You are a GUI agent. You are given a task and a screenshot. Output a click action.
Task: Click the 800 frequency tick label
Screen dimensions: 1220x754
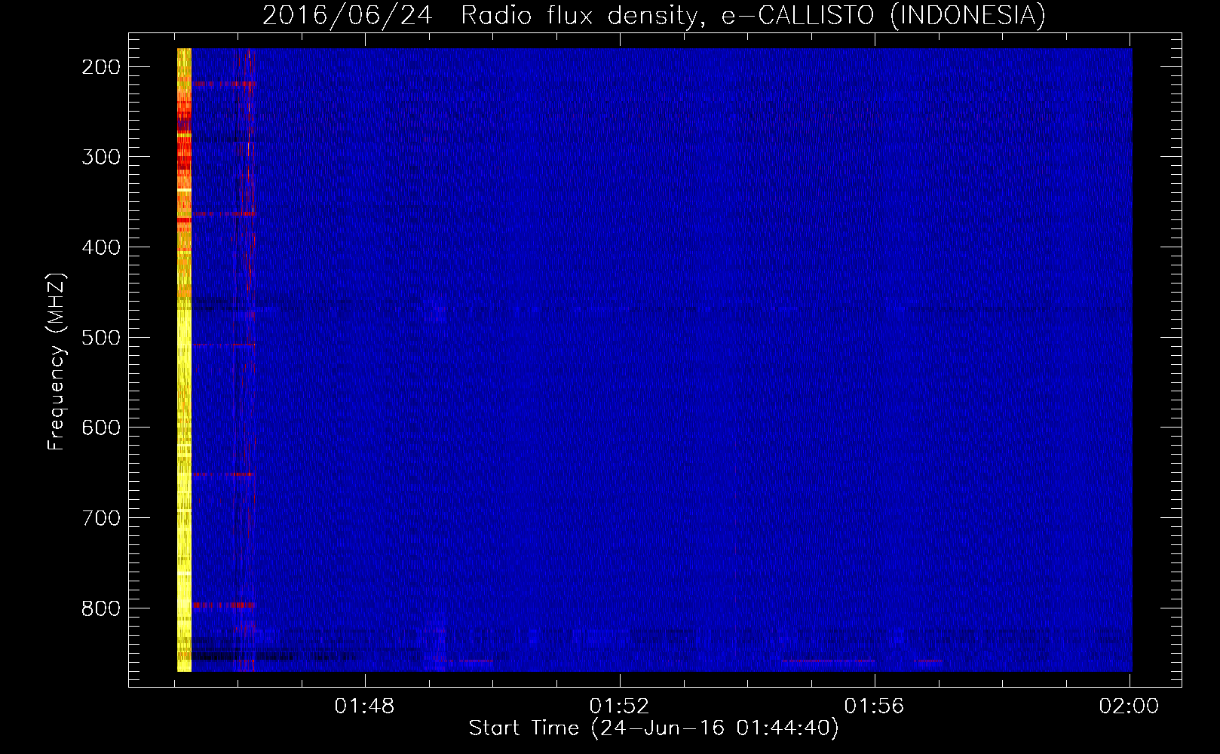click(x=101, y=608)
